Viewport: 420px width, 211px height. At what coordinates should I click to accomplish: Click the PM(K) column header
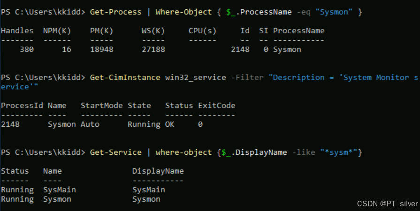(101, 31)
